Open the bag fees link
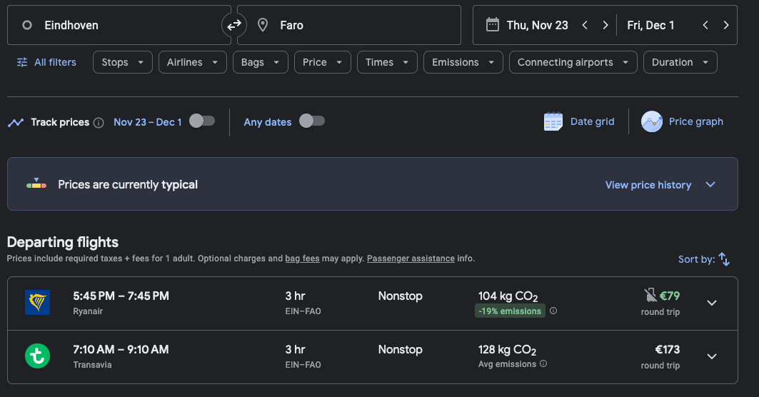Viewport: 759px width, 397px height. pos(302,258)
